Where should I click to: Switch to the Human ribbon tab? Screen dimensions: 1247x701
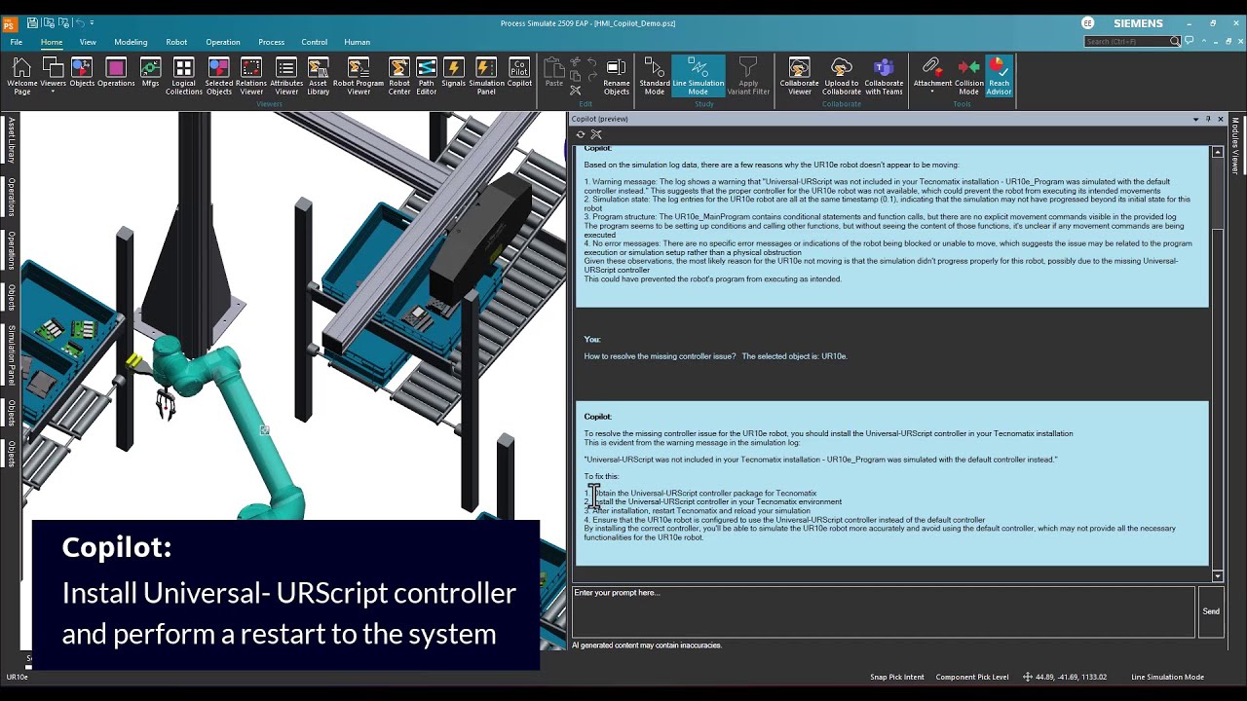tap(358, 42)
